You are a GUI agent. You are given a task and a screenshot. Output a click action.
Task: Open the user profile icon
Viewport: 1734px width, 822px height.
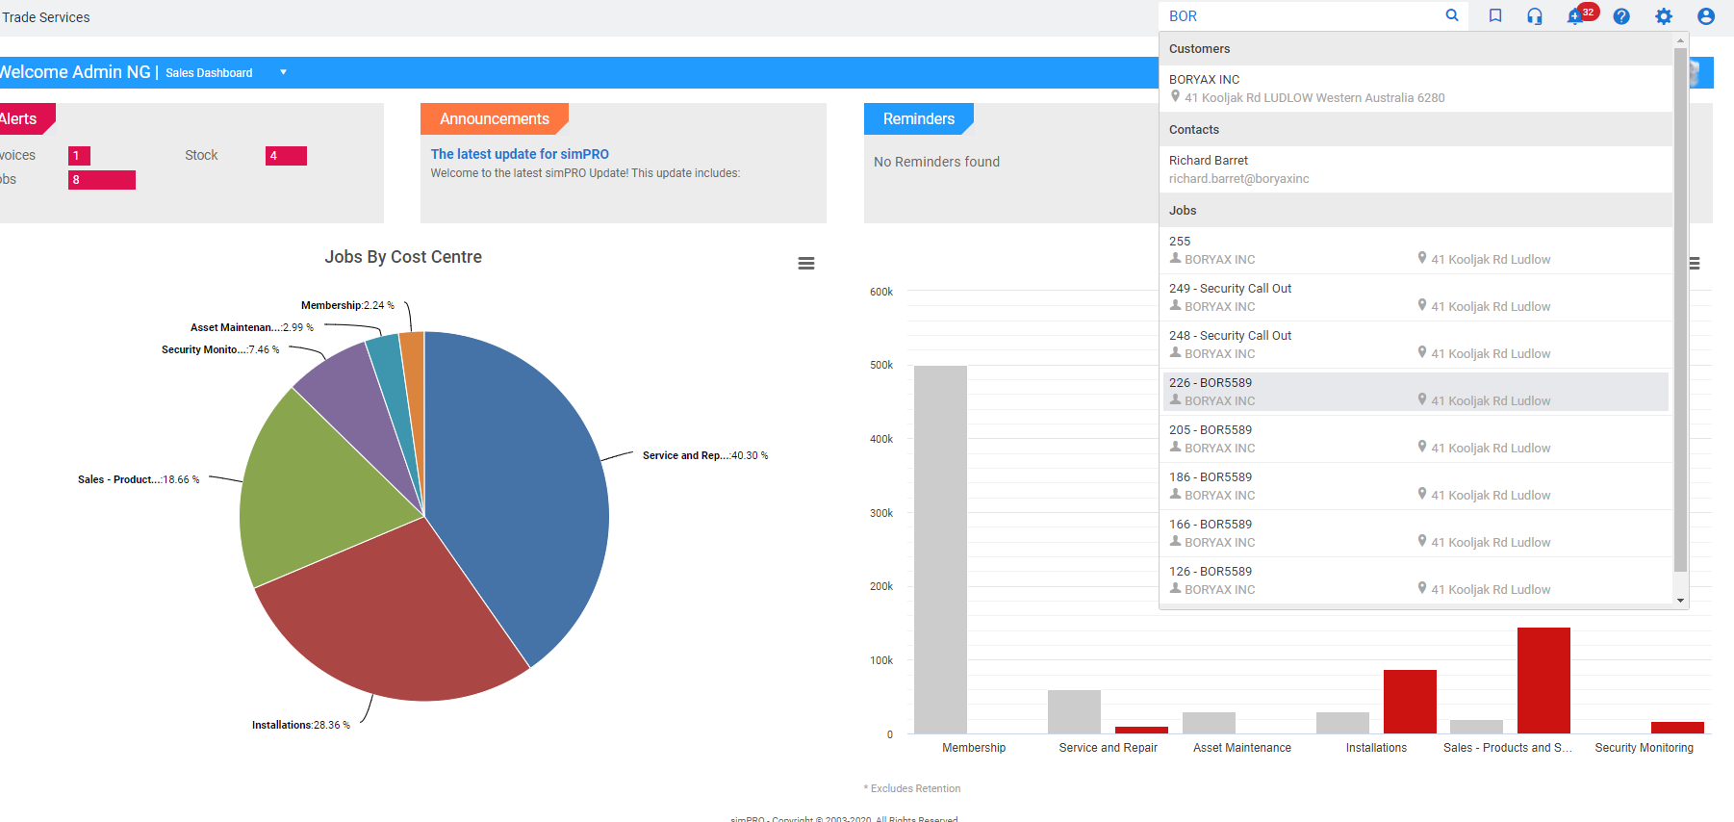(x=1706, y=16)
